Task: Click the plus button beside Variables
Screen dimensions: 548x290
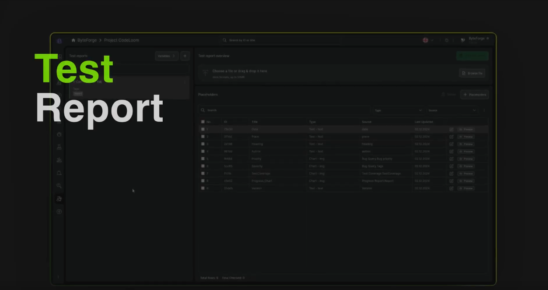Action: pos(185,56)
